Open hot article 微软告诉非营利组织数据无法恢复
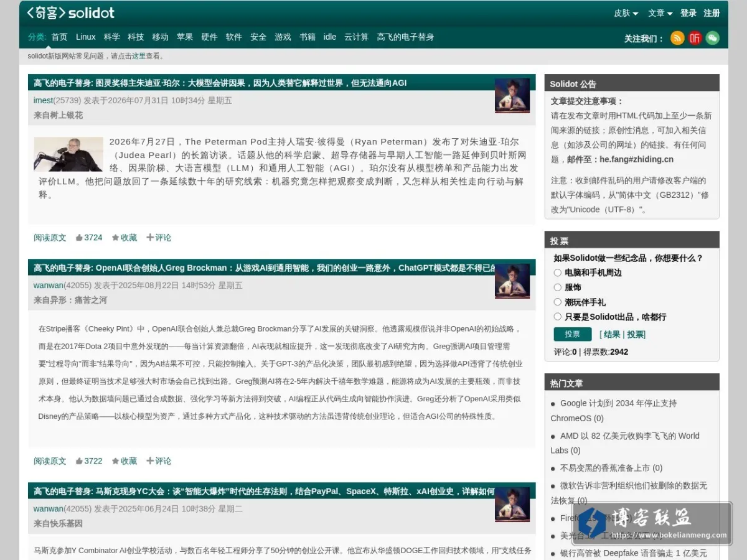This screenshot has width=747, height=560. 629,493
